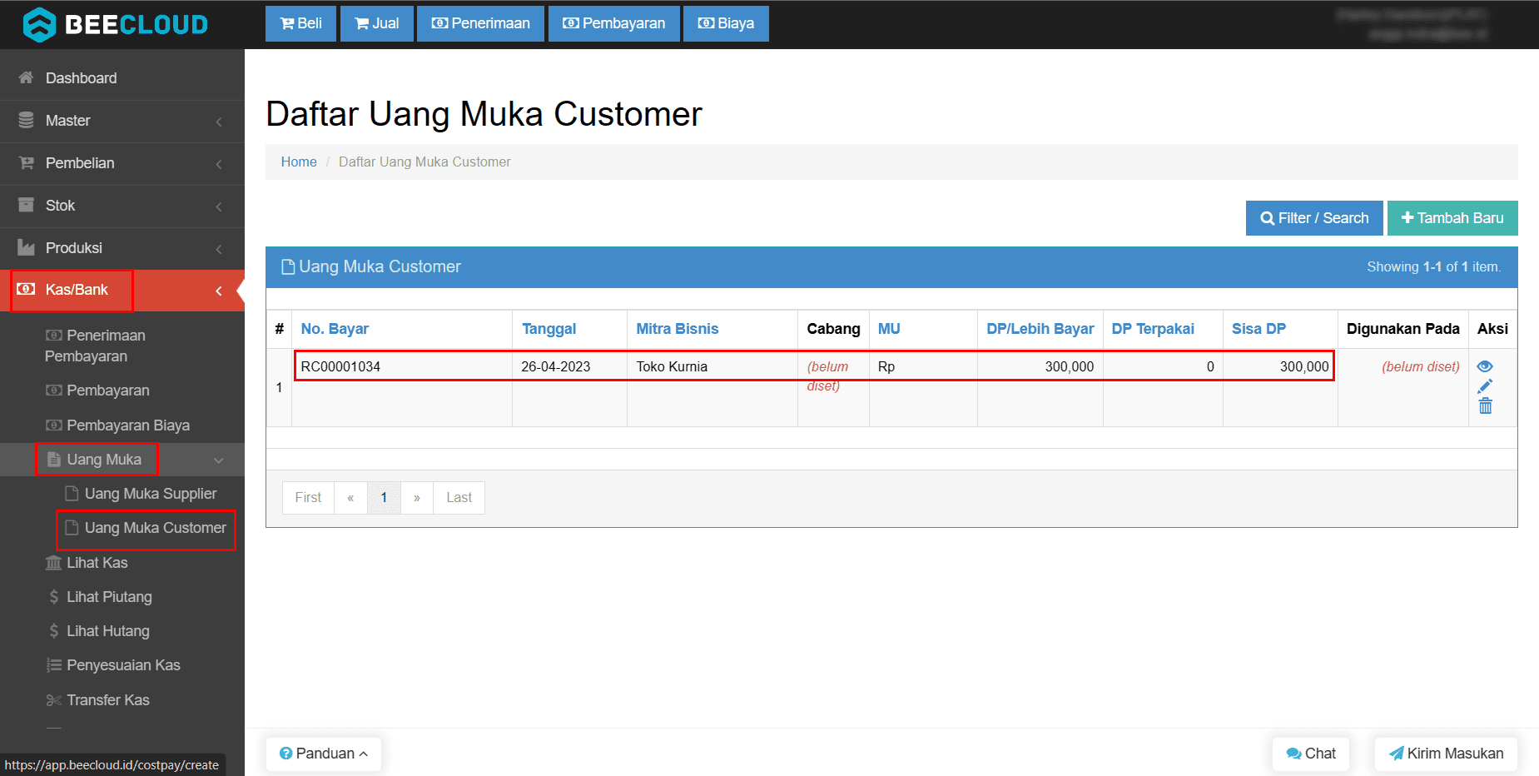Expand the Pembelian menu chevron
This screenshot has height=776, width=1539.
tap(219, 164)
